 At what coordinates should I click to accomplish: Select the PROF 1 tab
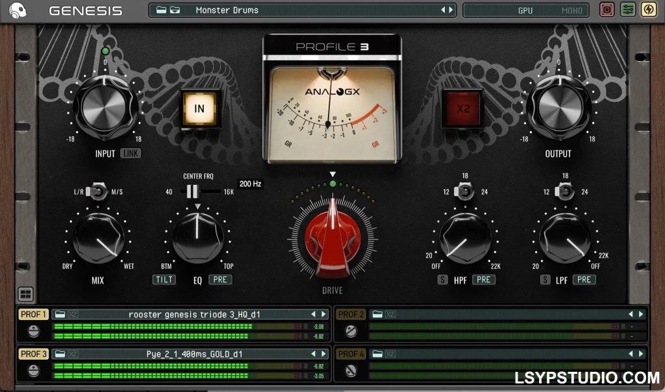33,314
